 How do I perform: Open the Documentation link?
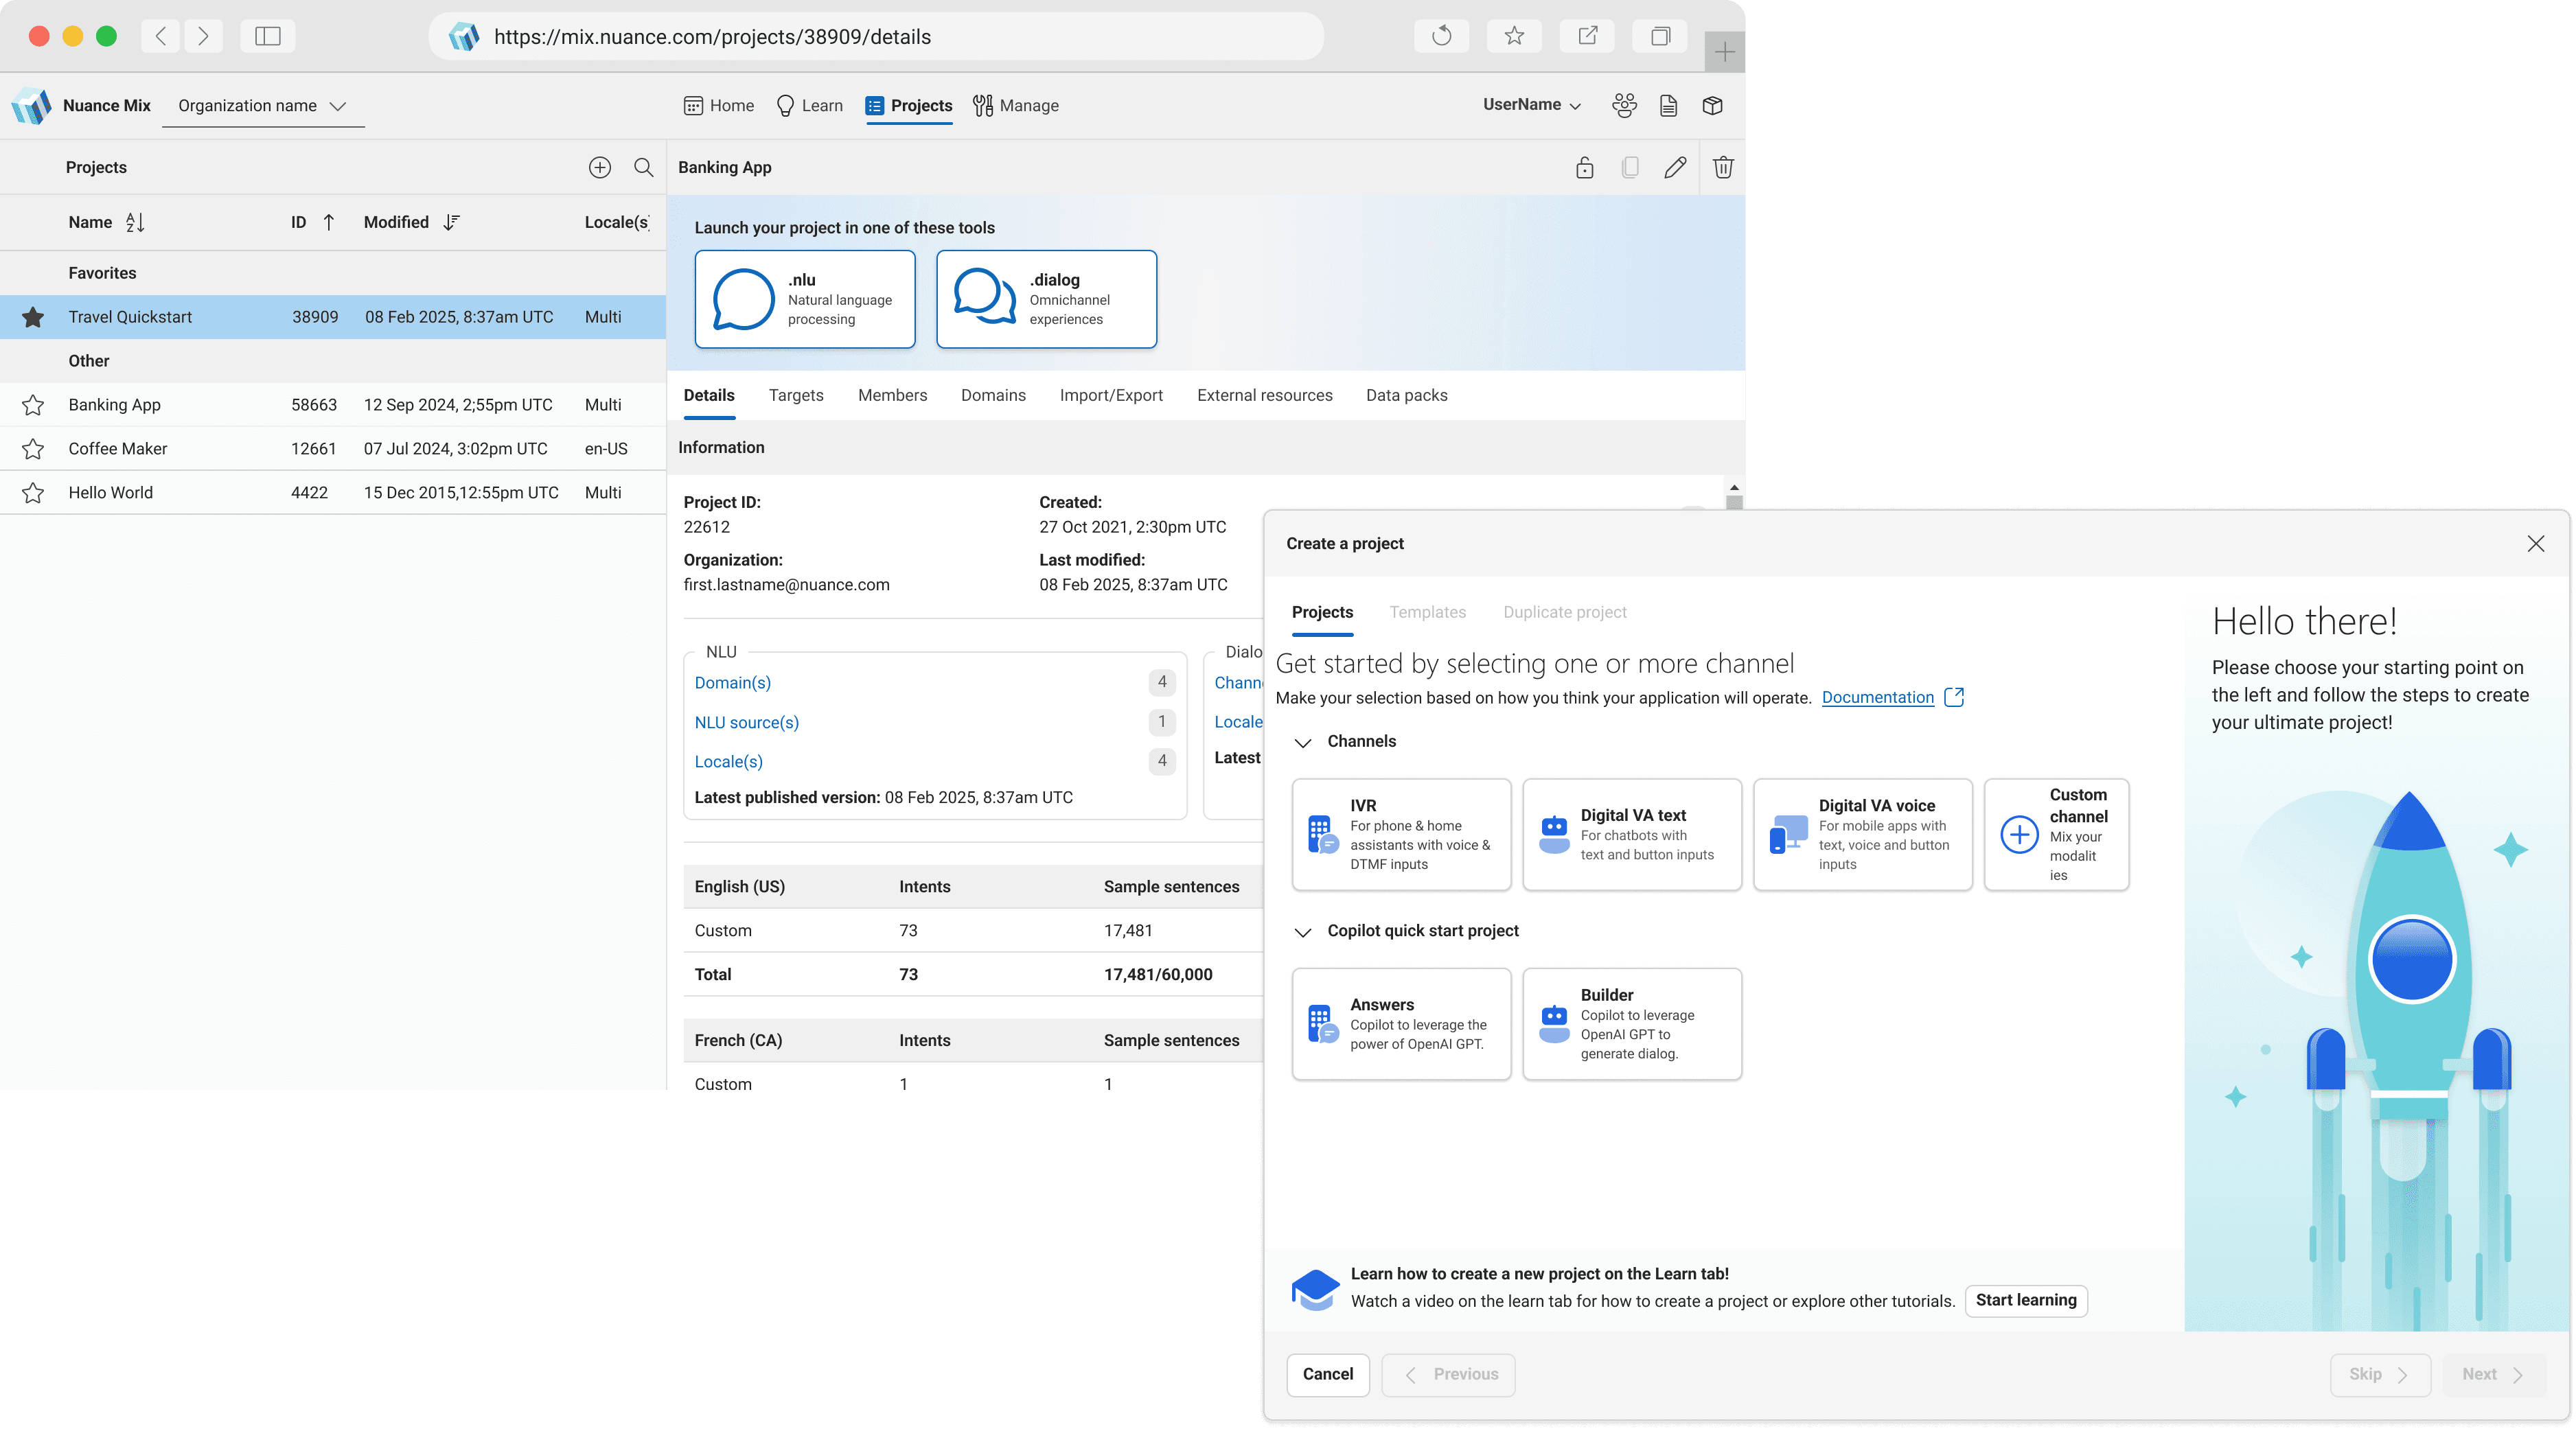click(x=1877, y=697)
